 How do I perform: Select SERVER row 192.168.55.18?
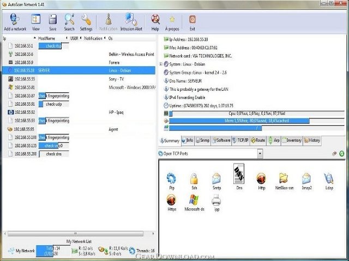click(79, 70)
